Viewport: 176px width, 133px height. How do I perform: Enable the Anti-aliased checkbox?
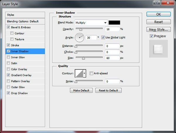(x=91, y=73)
